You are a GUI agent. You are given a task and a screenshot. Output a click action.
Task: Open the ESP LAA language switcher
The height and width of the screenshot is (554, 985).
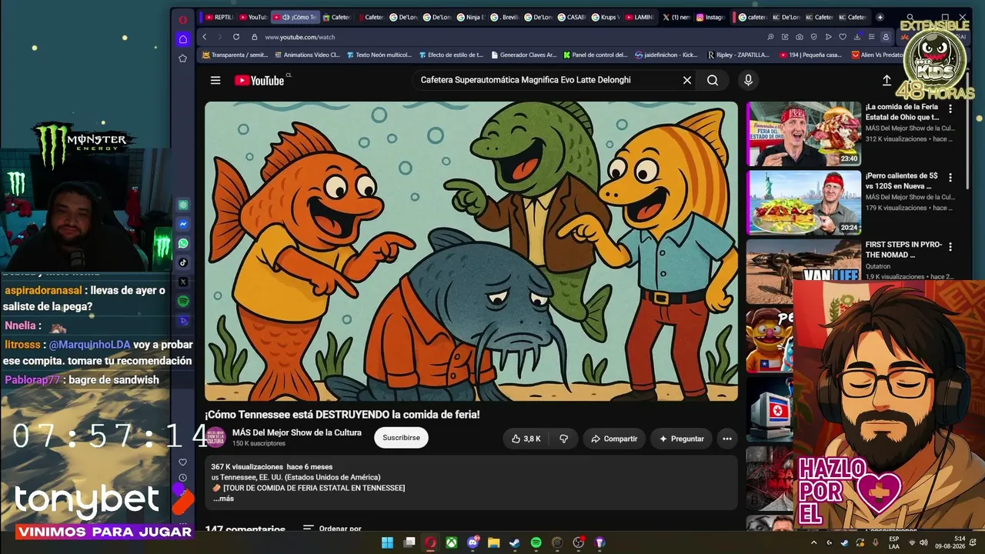pyautogui.click(x=894, y=542)
